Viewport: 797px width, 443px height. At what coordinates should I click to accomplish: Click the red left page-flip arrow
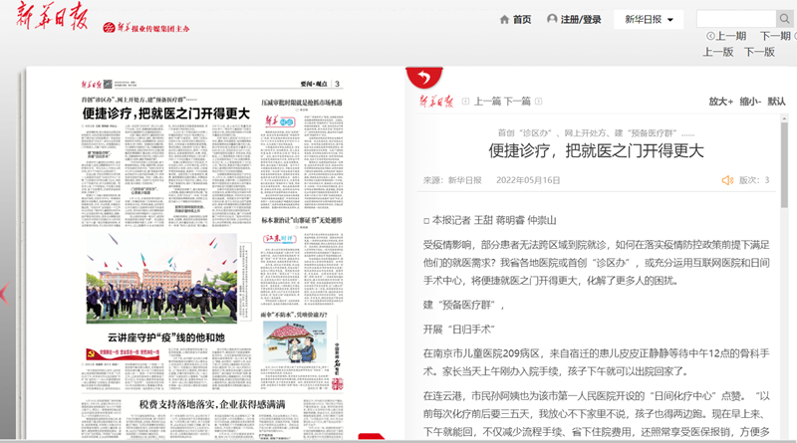[5, 294]
